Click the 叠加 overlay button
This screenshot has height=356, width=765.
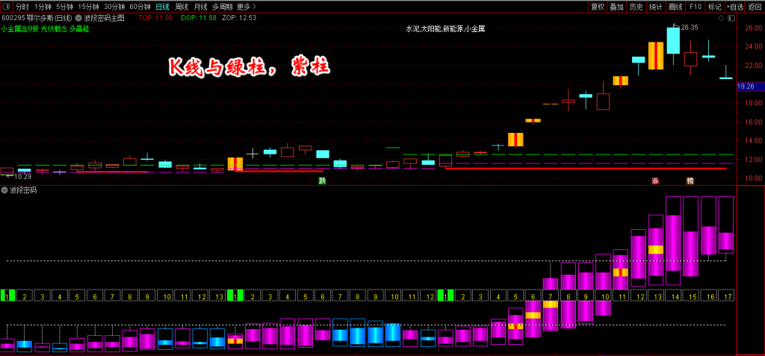tap(616, 7)
